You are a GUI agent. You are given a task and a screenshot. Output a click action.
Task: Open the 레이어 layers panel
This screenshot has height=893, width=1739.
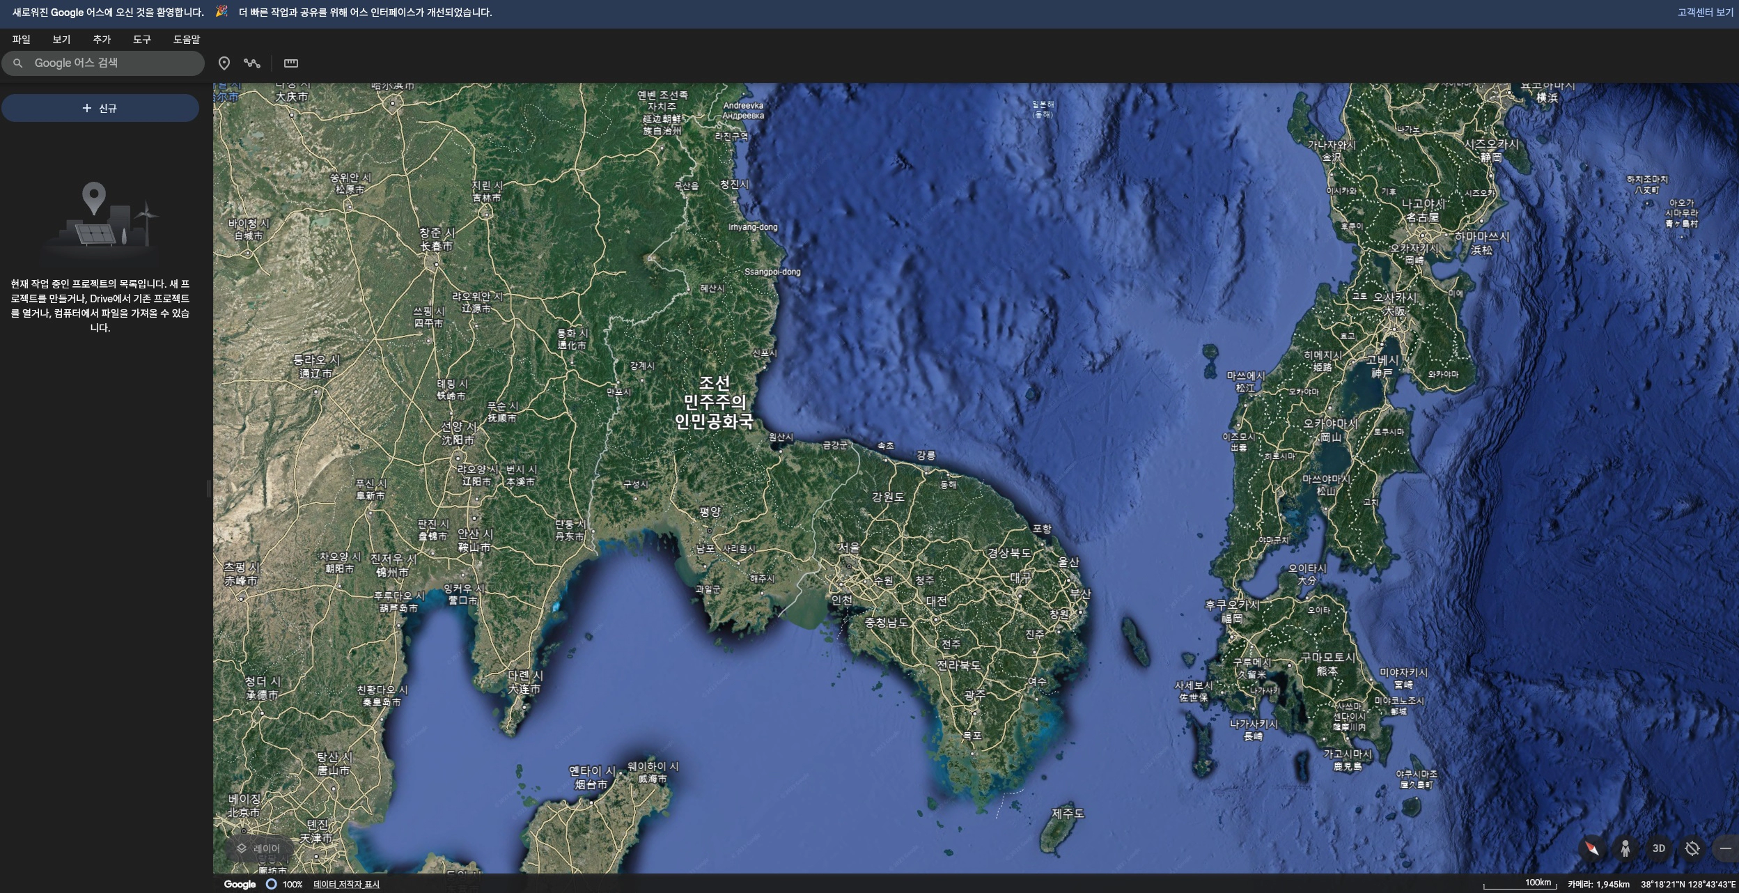[x=258, y=848]
